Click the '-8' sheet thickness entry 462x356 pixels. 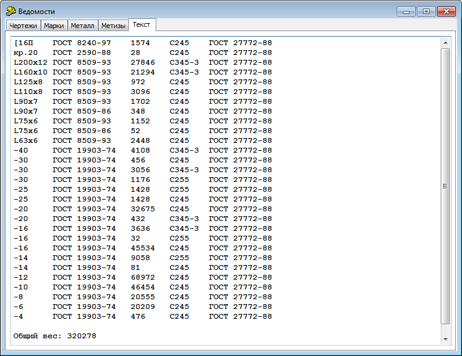(18, 297)
